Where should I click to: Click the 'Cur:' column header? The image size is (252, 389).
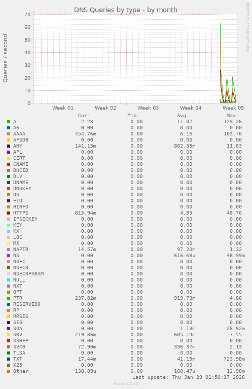click(x=84, y=116)
